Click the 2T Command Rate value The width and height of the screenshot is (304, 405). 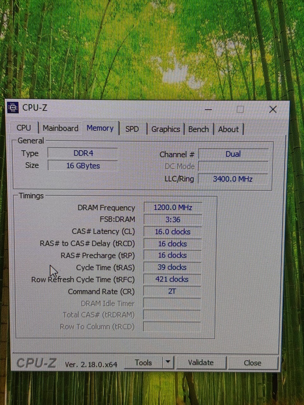172,291
